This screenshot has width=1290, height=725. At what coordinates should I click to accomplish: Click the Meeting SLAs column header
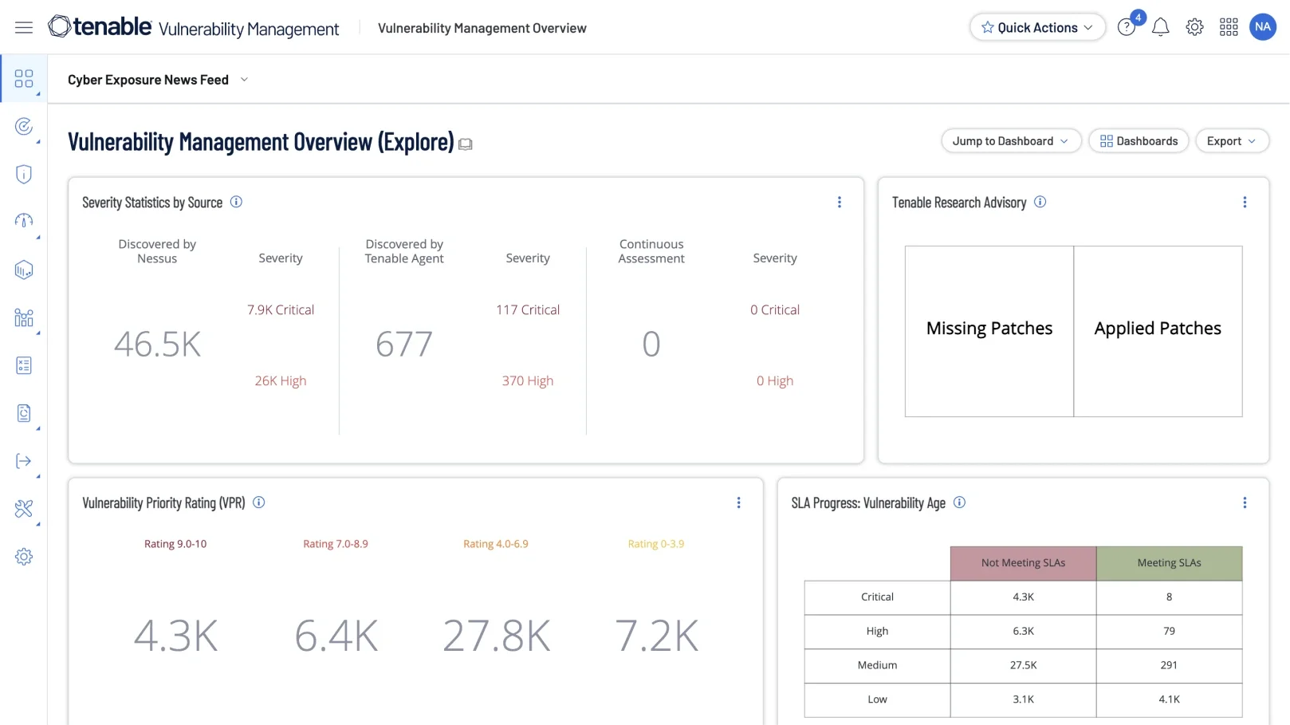[x=1169, y=563]
